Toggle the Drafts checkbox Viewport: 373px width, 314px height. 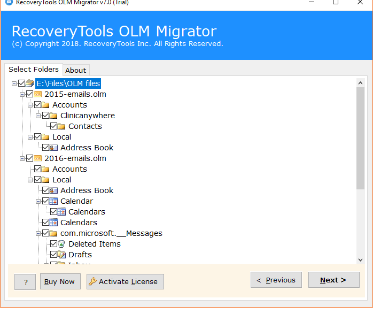click(x=54, y=255)
